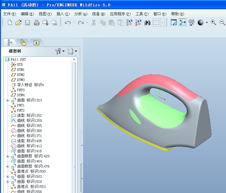Select the PNT0 datum point
The height and width of the screenshot is (193, 226).
click(x=18, y=90)
